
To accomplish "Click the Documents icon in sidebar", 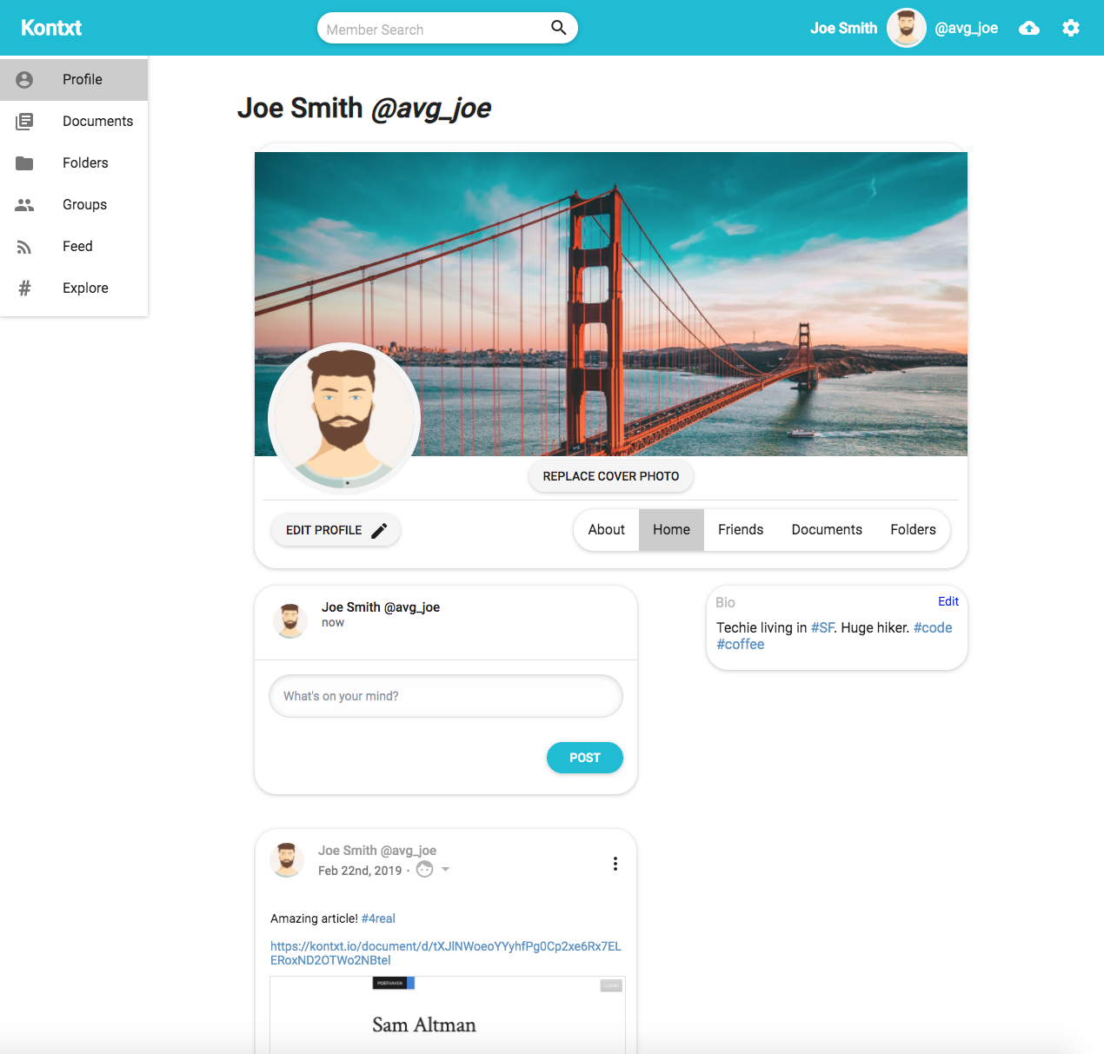I will click(24, 122).
